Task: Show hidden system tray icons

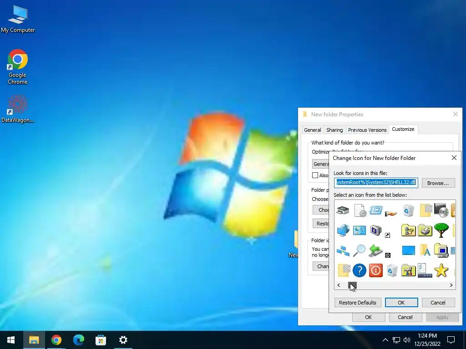Action: click(385, 340)
